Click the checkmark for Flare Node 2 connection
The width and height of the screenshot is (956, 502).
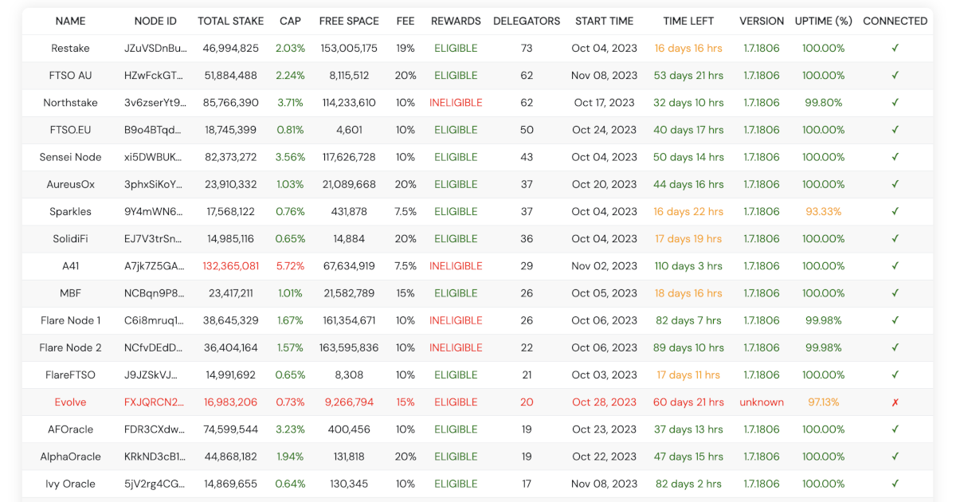click(x=895, y=347)
